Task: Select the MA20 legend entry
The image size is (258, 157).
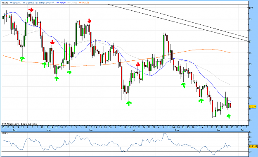Action: pos(61,3)
